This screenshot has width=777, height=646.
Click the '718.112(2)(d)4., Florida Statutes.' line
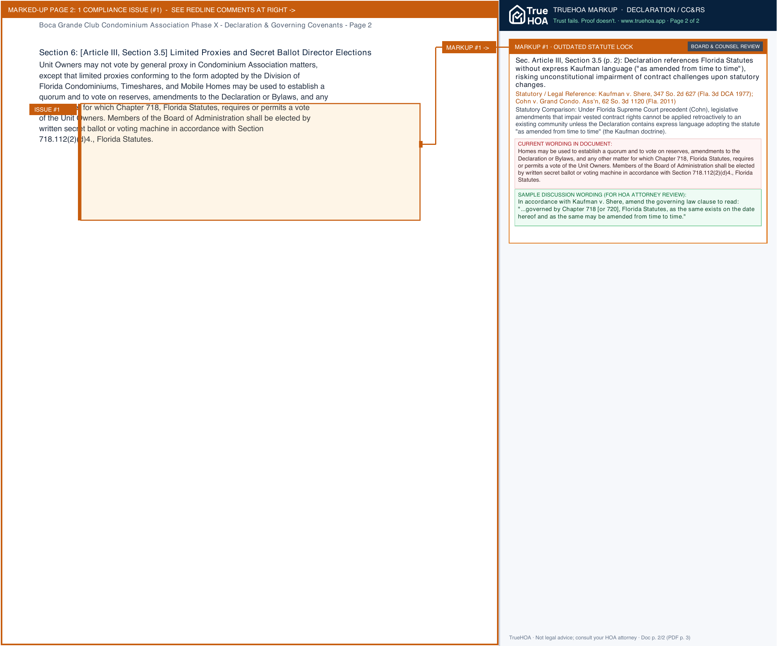(x=96, y=139)
